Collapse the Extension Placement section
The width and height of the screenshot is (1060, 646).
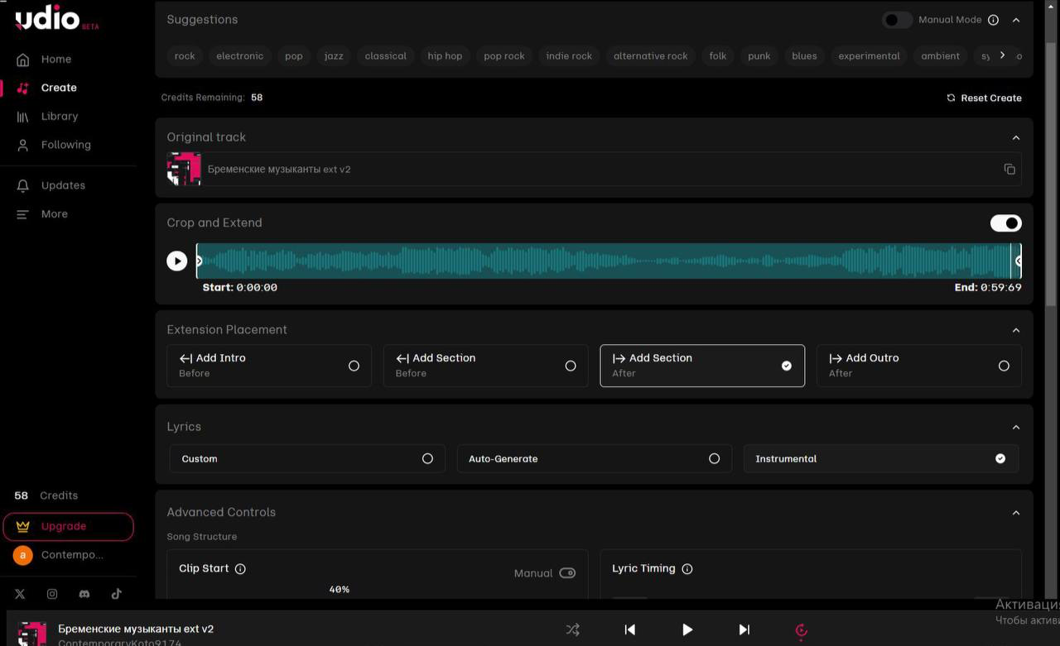(1016, 330)
